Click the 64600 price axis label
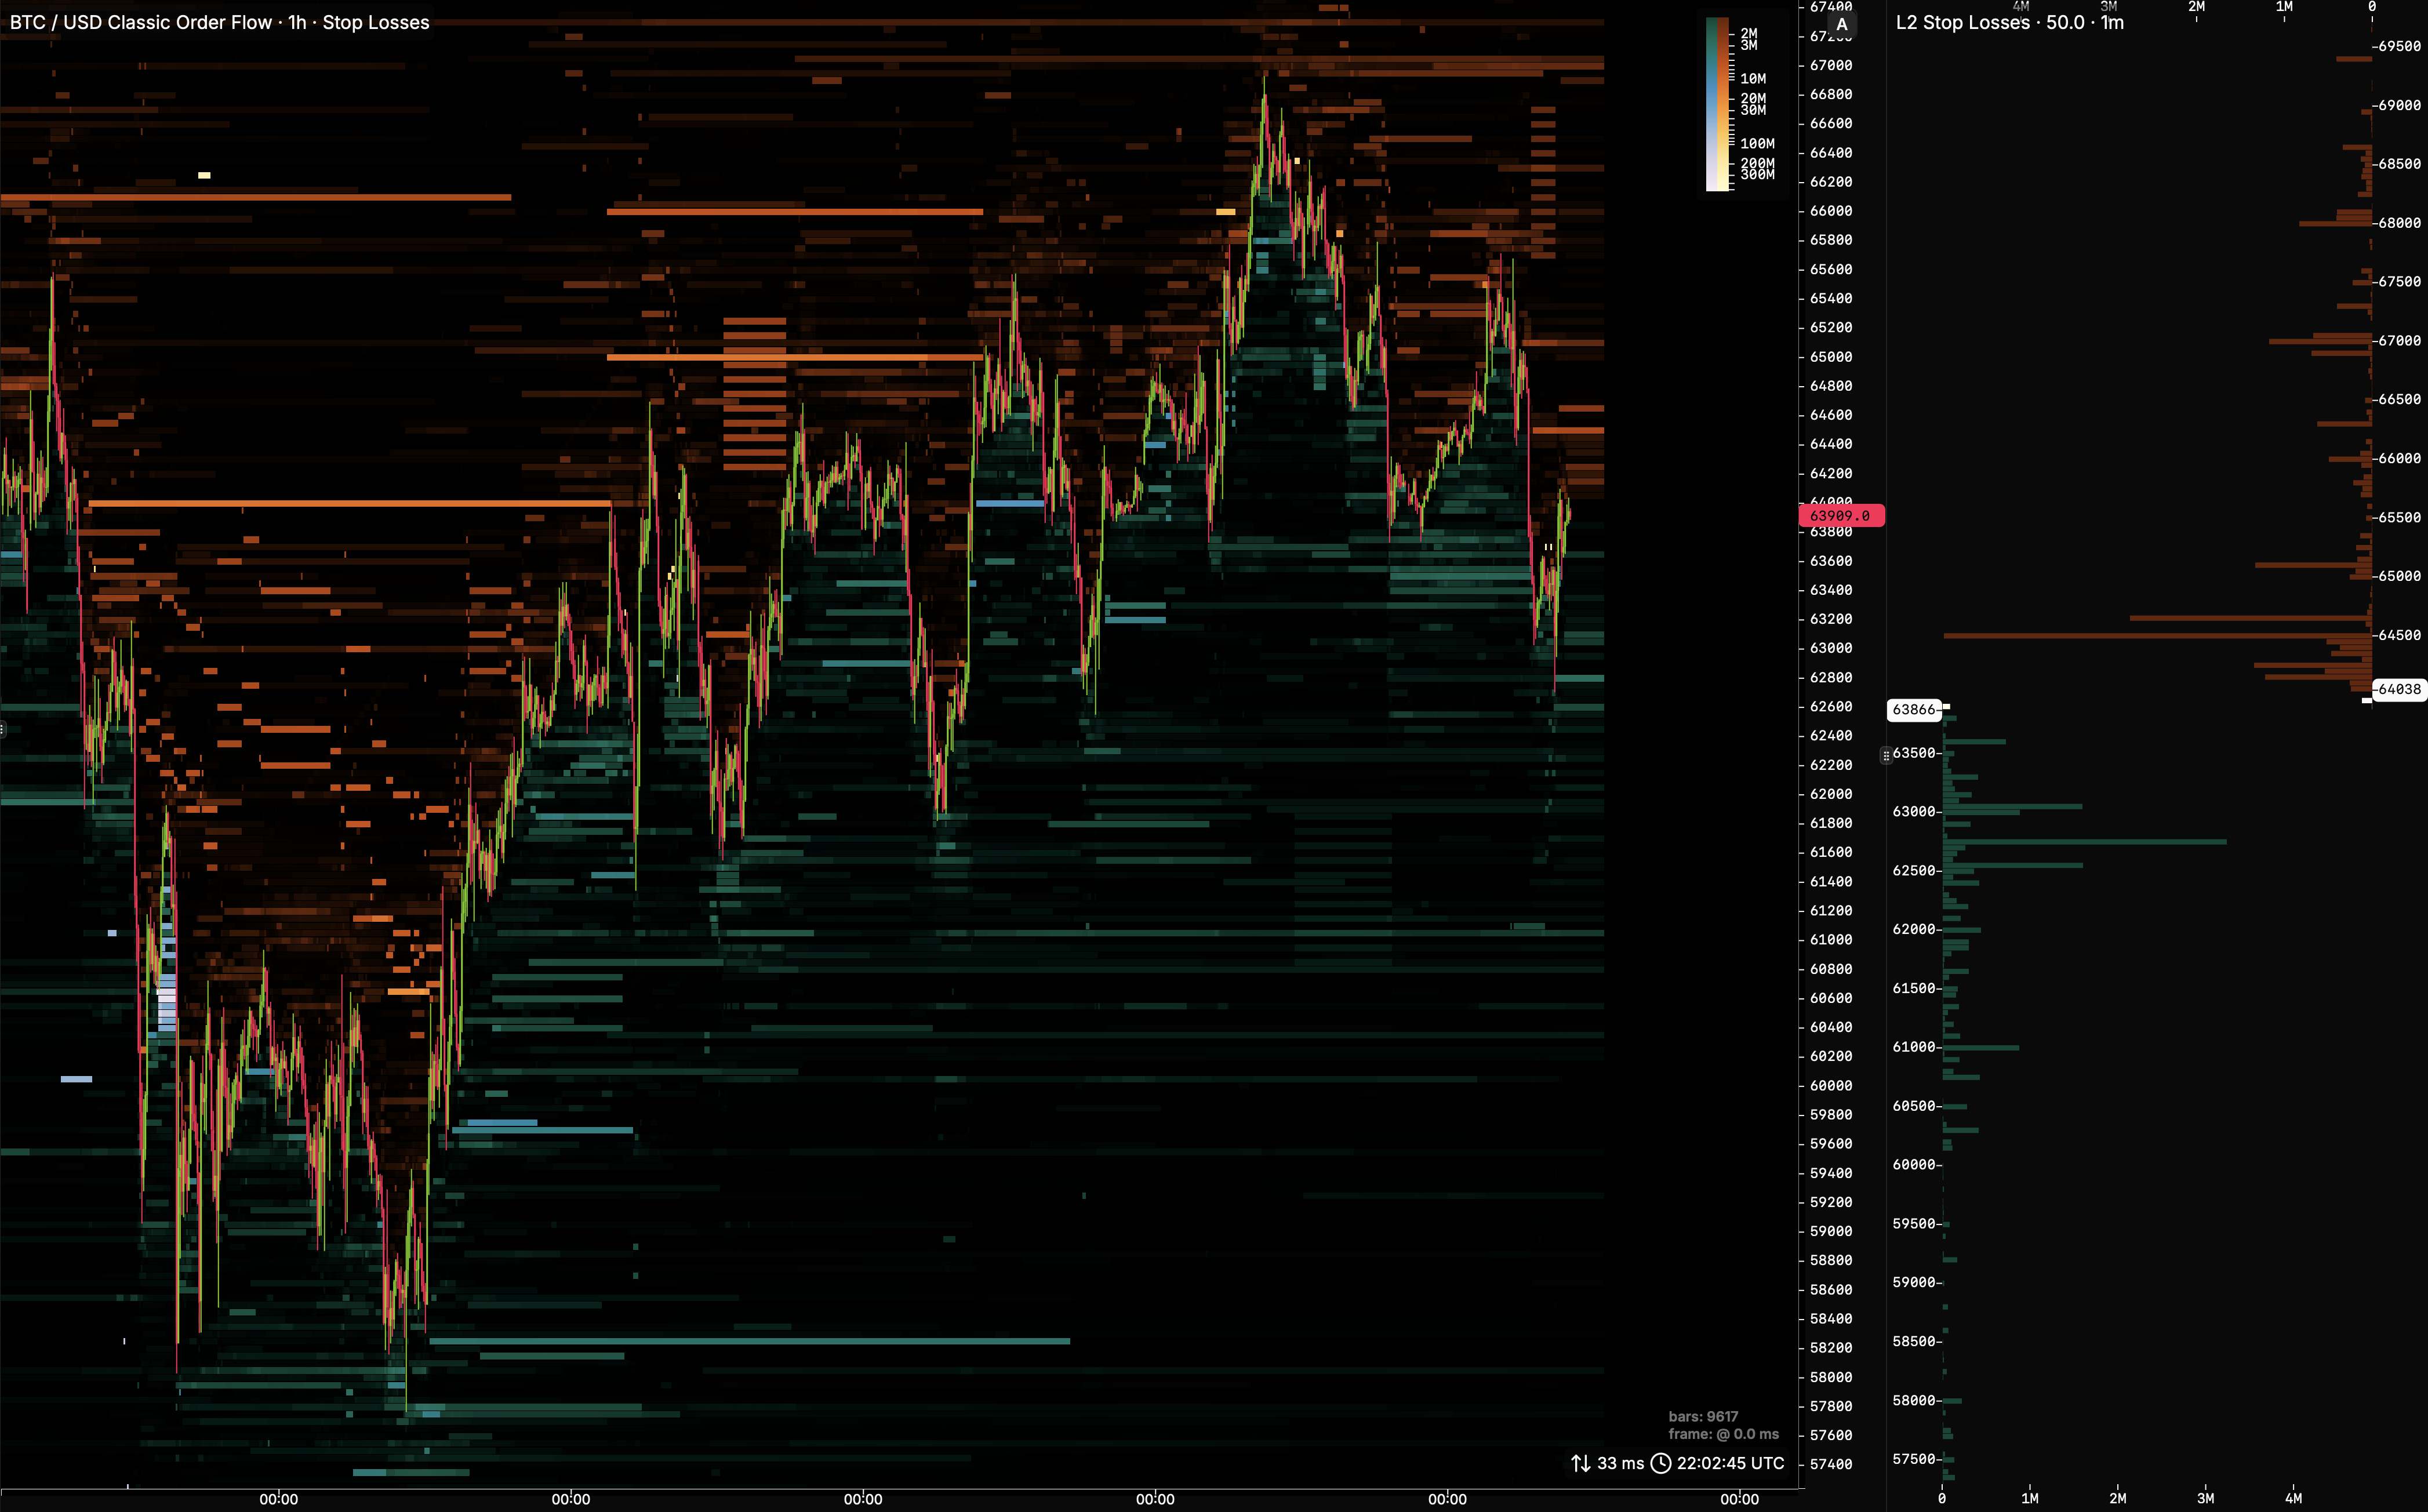The width and height of the screenshot is (2428, 1512). [x=1831, y=415]
